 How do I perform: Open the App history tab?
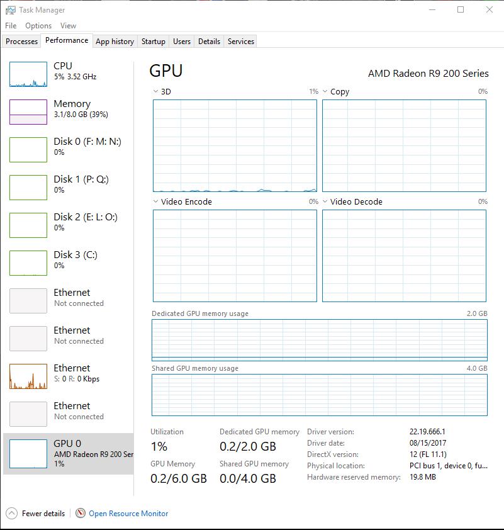tap(114, 41)
